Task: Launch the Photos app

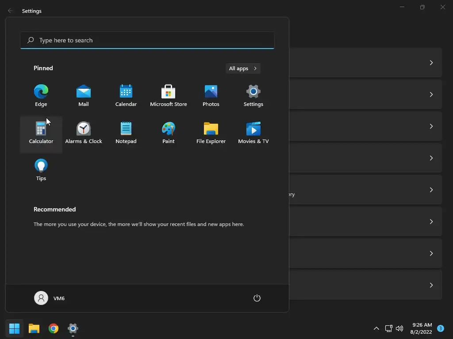Action: pyautogui.click(x=211, y=96)
